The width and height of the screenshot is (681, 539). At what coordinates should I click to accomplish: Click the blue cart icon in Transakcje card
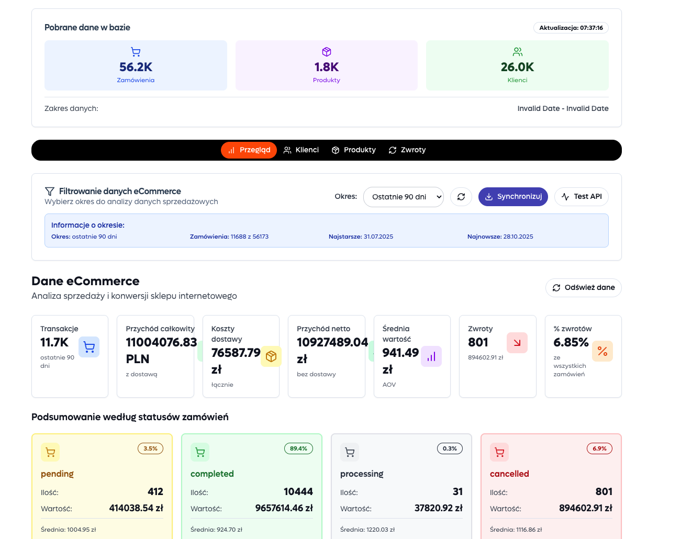[x=89, y=347]
